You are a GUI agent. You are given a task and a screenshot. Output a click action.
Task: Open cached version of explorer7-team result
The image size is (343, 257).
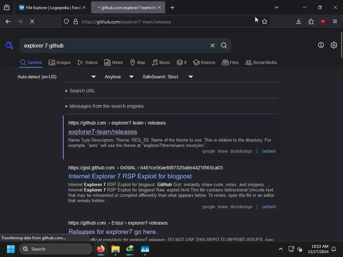[x=268, y=151]
